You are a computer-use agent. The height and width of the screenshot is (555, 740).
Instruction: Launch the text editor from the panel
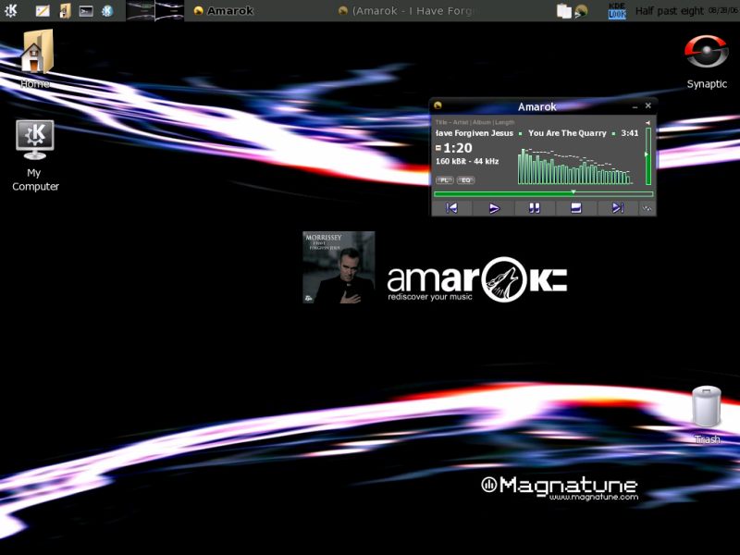pyautogui.click(x=43, y=10)
